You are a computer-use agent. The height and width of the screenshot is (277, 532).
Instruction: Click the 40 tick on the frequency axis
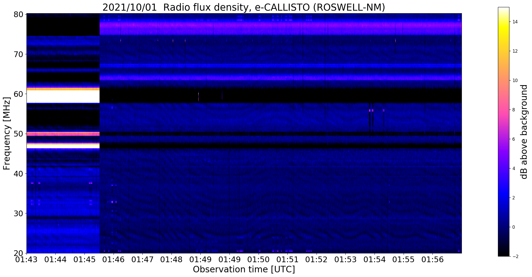[x=19, y=173]
